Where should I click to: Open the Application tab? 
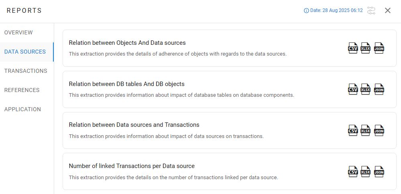pos(22,109)
